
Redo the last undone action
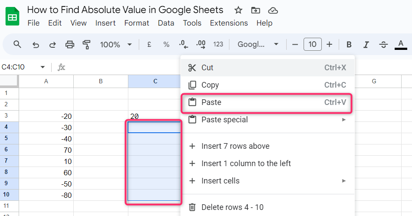(52, 44)
